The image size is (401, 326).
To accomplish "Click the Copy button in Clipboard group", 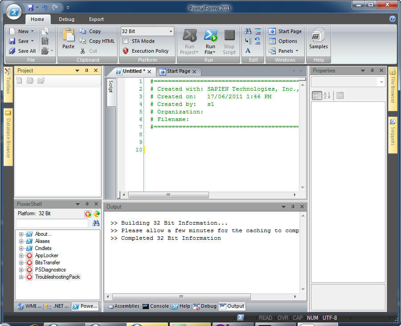I will [90, 31].
